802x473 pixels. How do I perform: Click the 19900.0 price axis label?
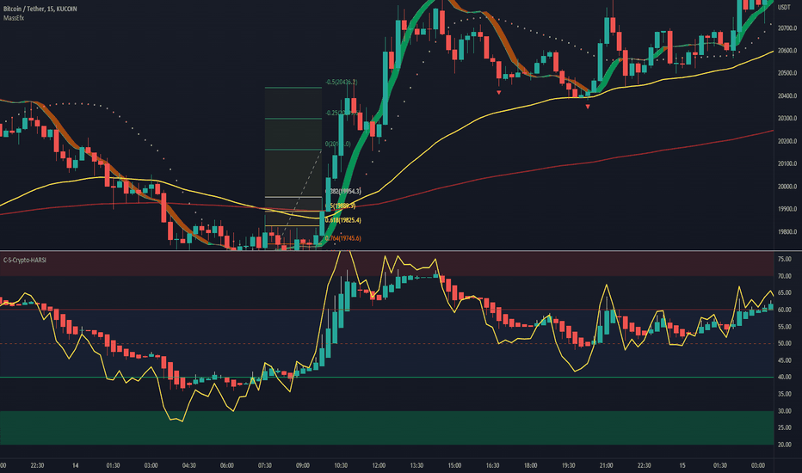pyautogui.click(x=787, y=209)
